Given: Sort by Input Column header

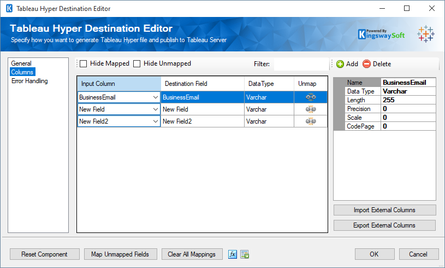Looking at the screenshot, I should [119, 84].
